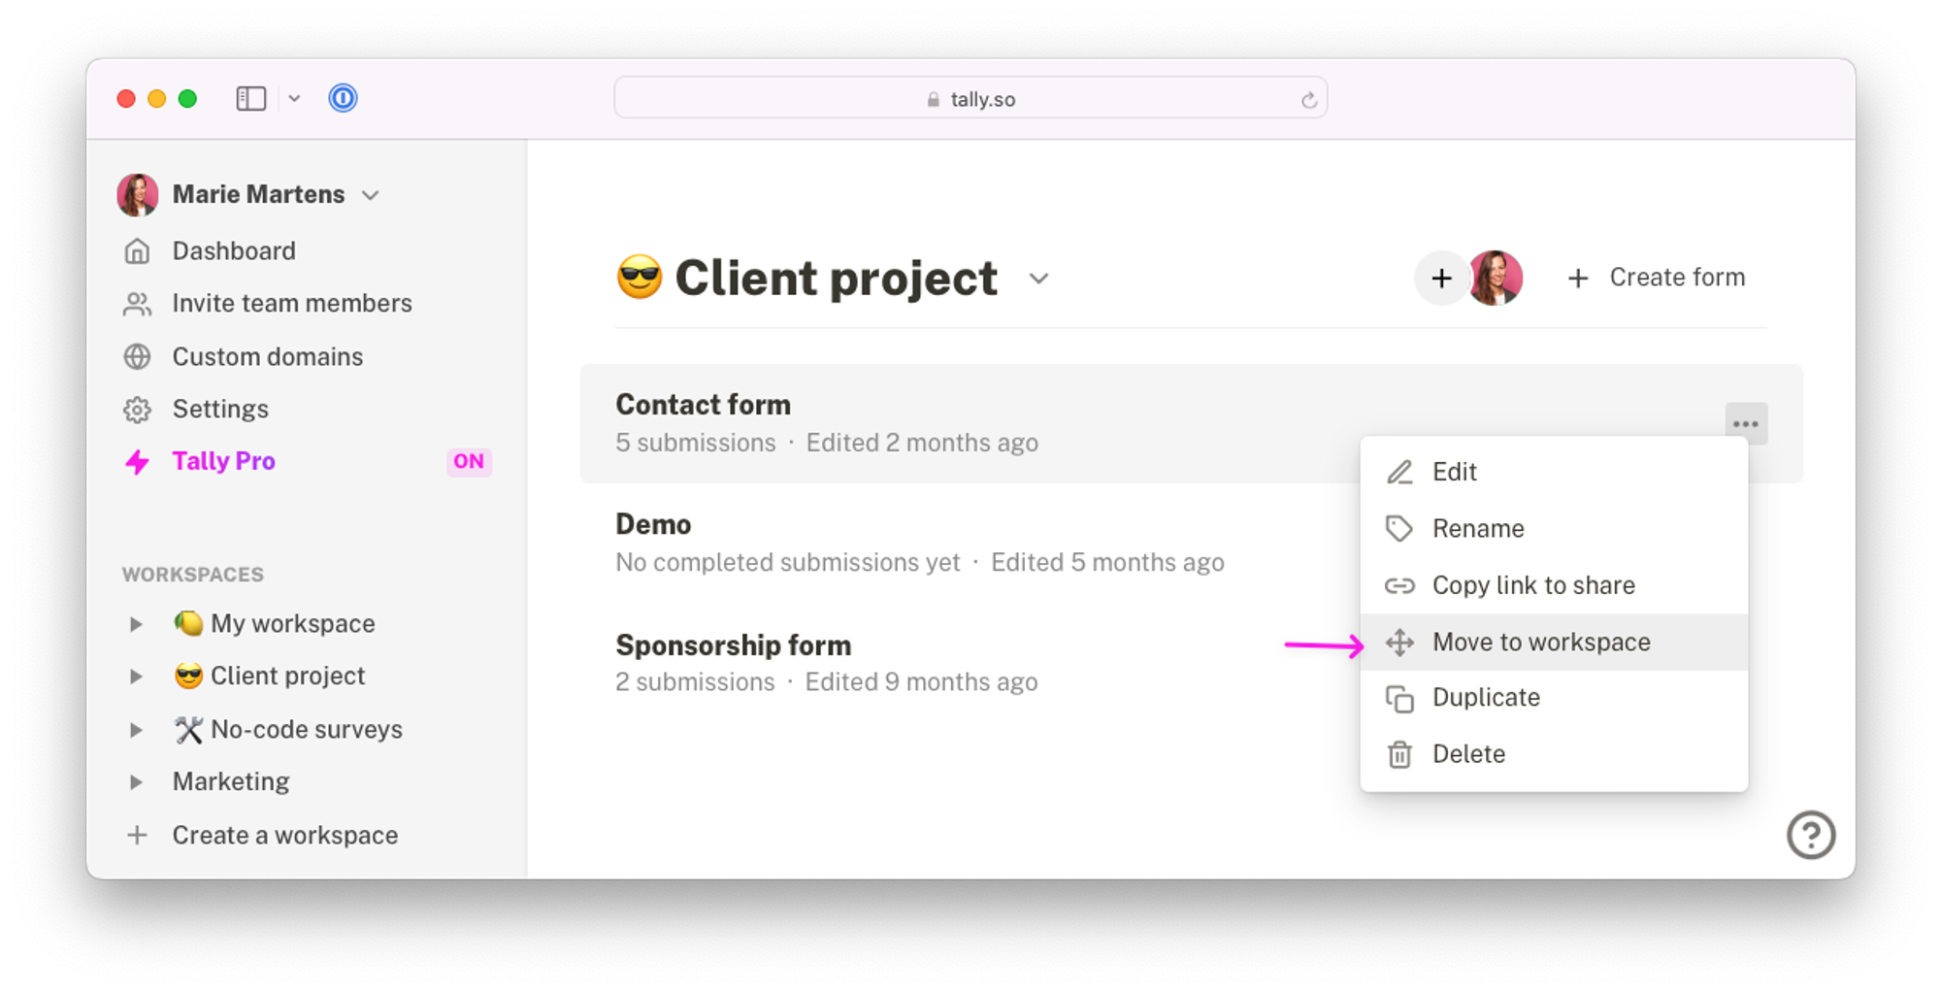Expand the No-code surveys workspace arrow
This screenshot has height=992, width=1941.
(x=136, y=730)
